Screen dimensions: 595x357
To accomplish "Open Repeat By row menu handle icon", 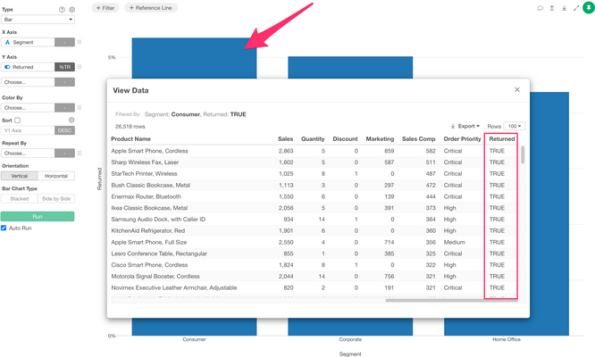I will pos(80,154).
